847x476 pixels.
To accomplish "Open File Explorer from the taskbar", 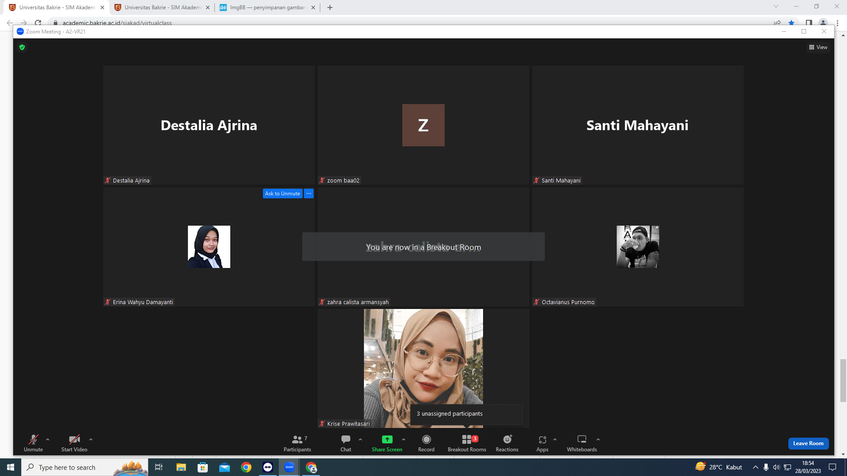I will click(181, 467).
